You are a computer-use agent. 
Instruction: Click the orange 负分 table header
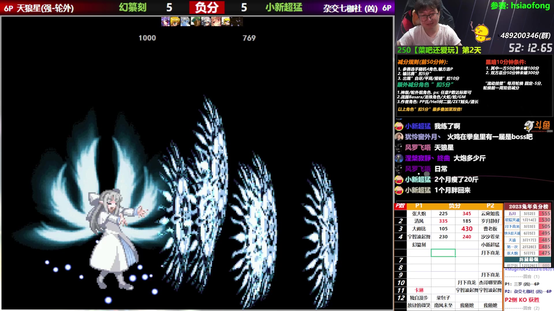click(x=455, y=206)
